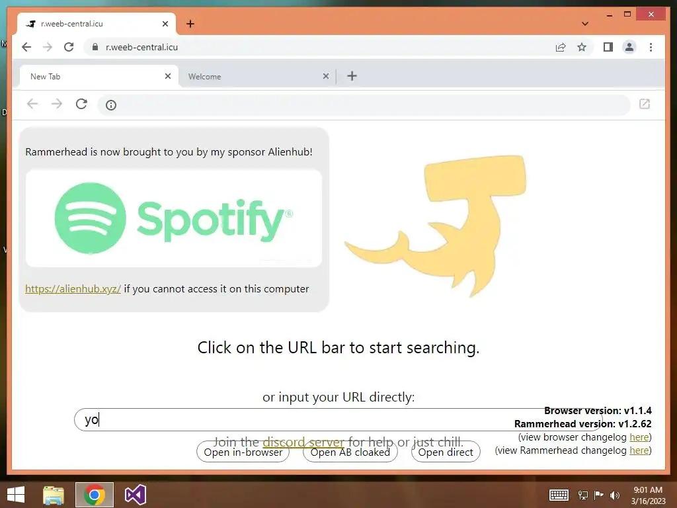Open the discord server link
677x508 pixels.
point(303,442)
